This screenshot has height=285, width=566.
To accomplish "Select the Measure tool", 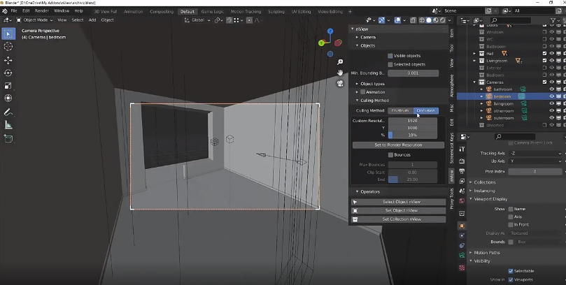I will coord(8,125).
